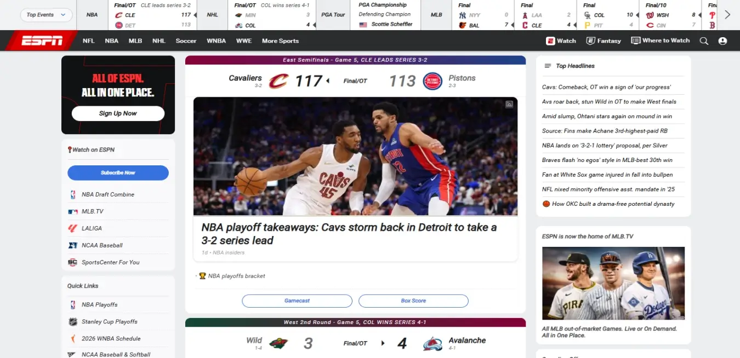Open PGA Championship Scottie Scheffler scoreboard item
Screen dimensions: 740x358
pos(385,15)
